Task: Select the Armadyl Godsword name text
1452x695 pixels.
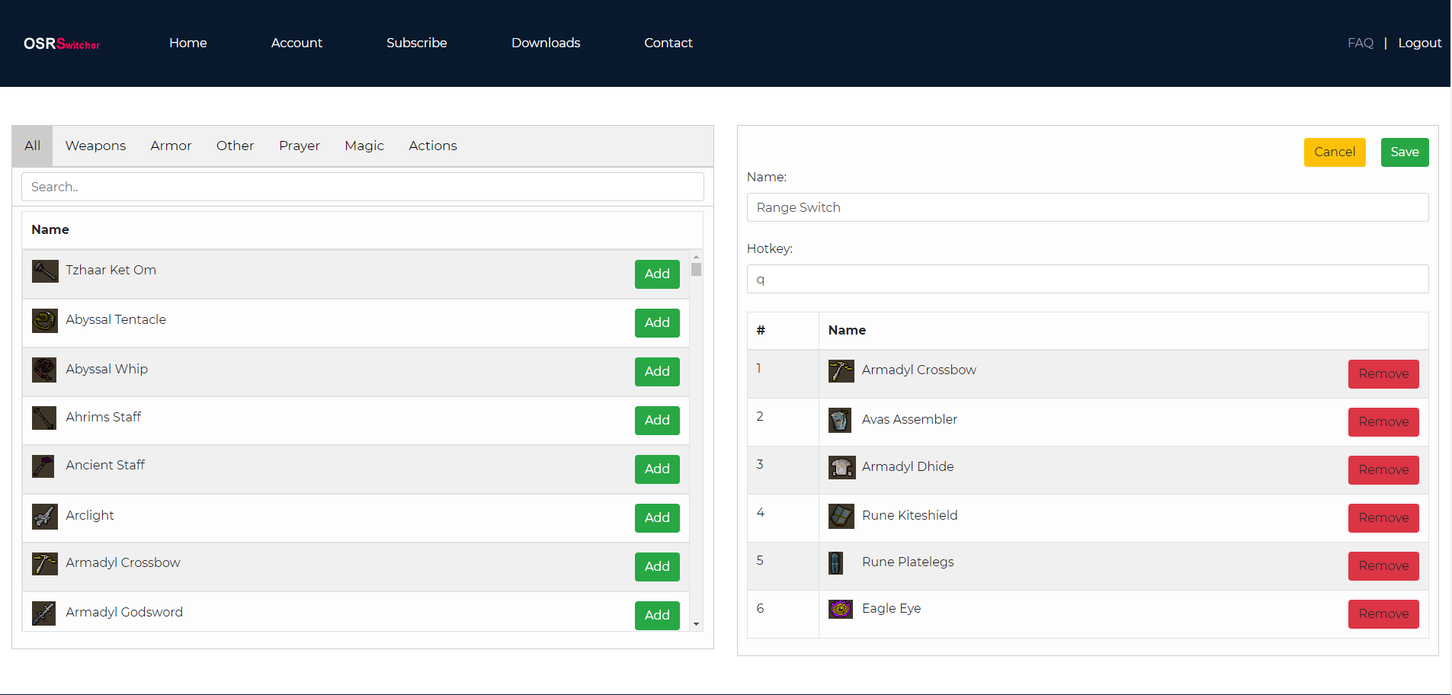Action: [124, 612]
